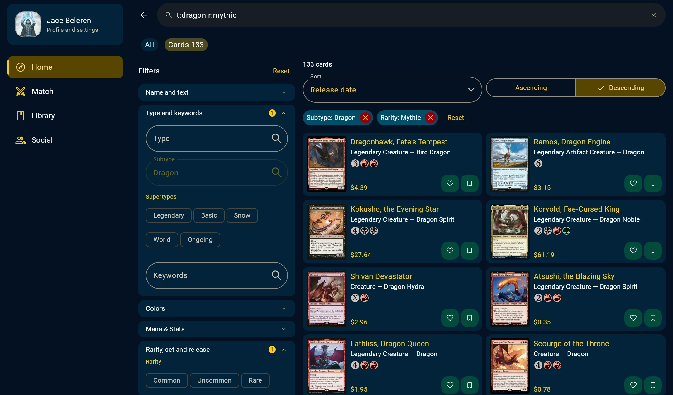673x395 pixels.
Task: Bookmark Dragonhawk, Fate's Tempest card
Action: (470, 183)
